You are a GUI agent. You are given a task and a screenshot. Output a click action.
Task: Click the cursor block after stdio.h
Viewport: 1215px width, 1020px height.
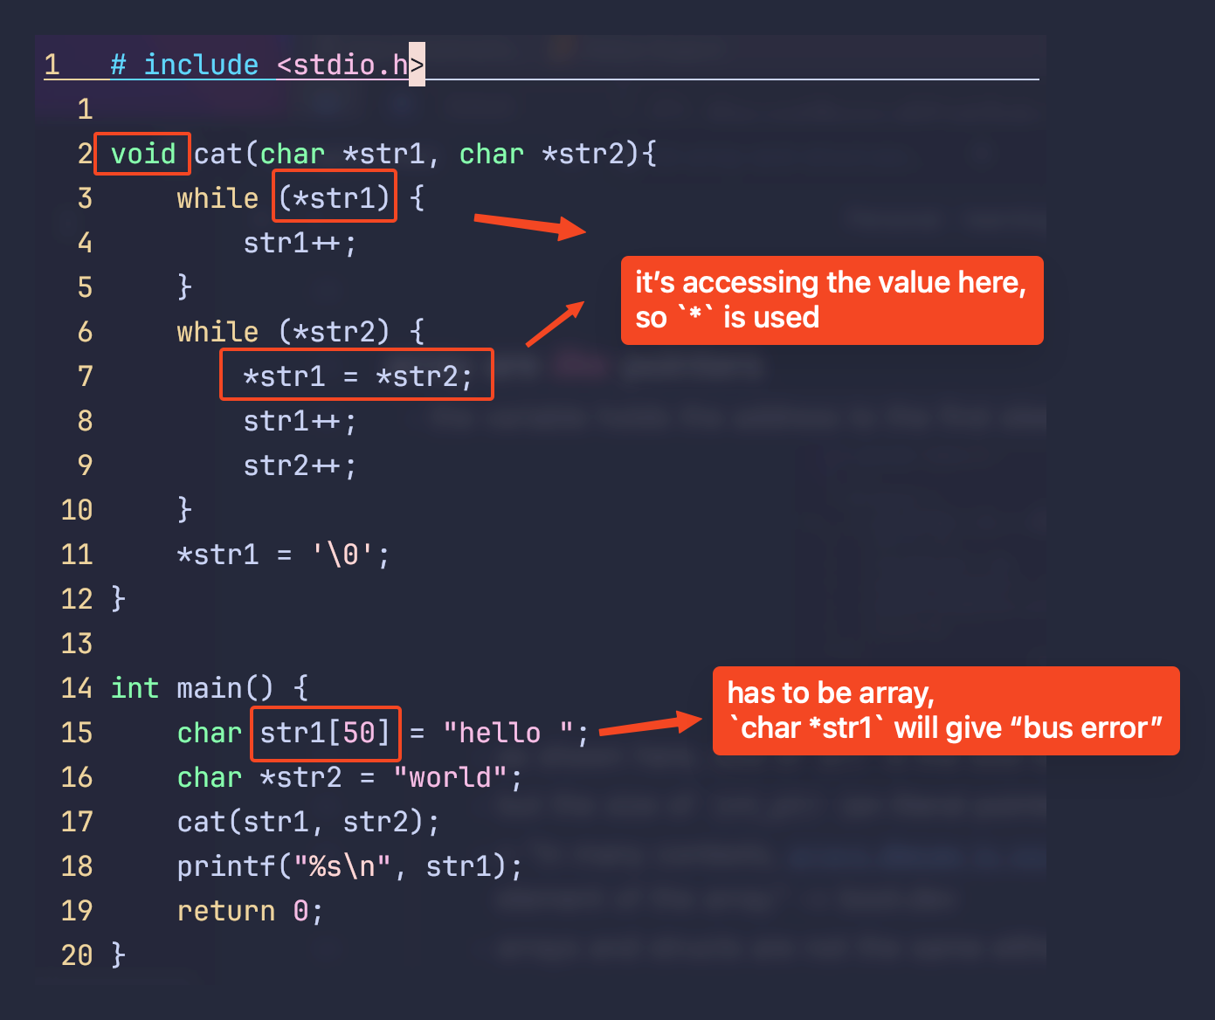click(417, 65)
